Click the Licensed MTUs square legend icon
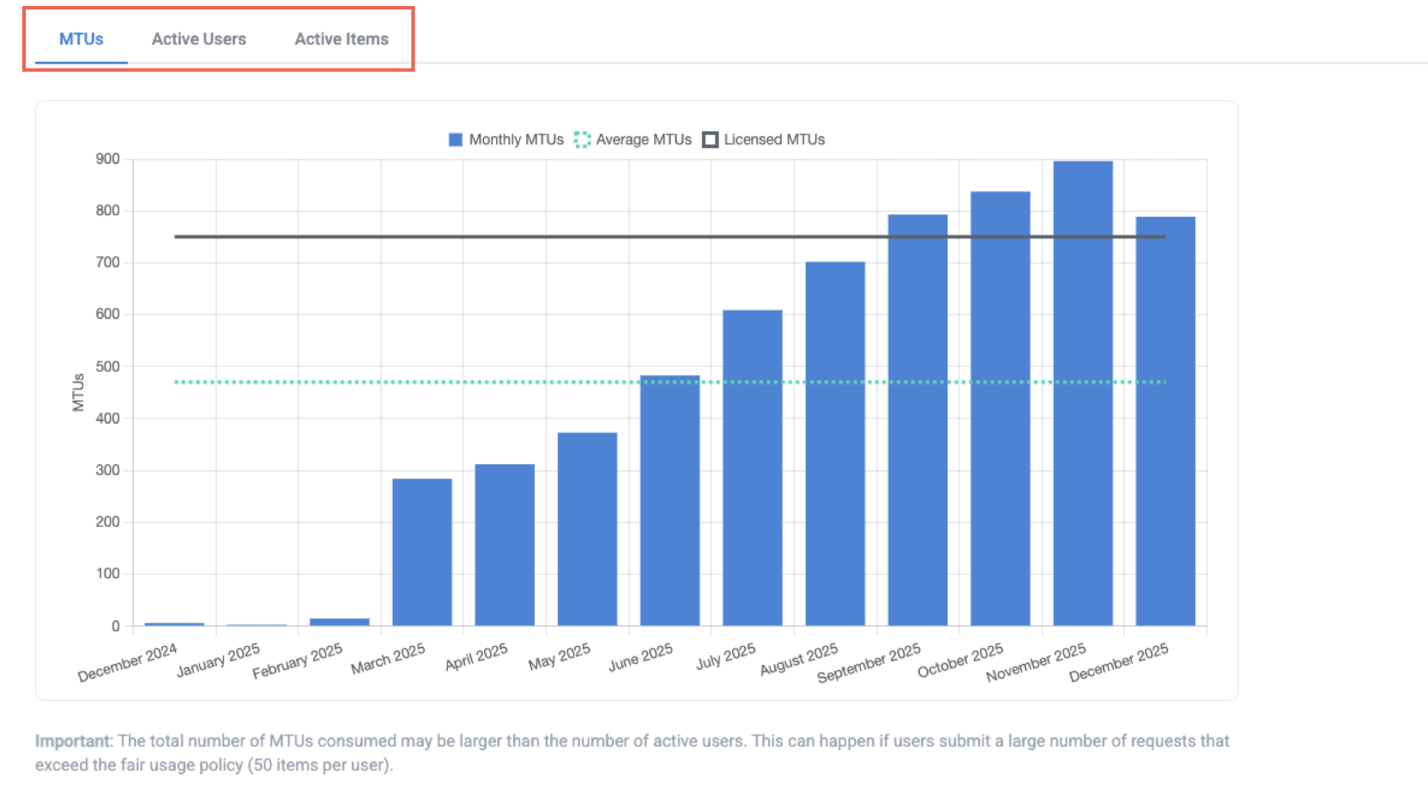1428x808 pixels. click(709, 139)
